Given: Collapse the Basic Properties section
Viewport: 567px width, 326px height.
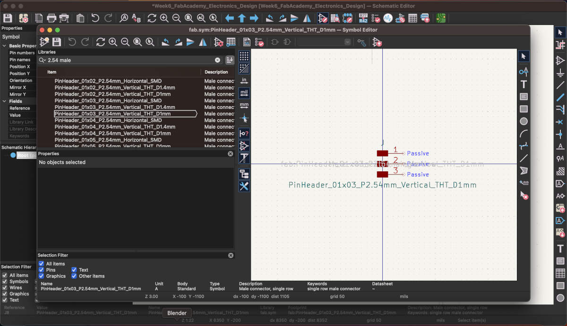Looking at the screenshot, I should [x=4, y=46].
